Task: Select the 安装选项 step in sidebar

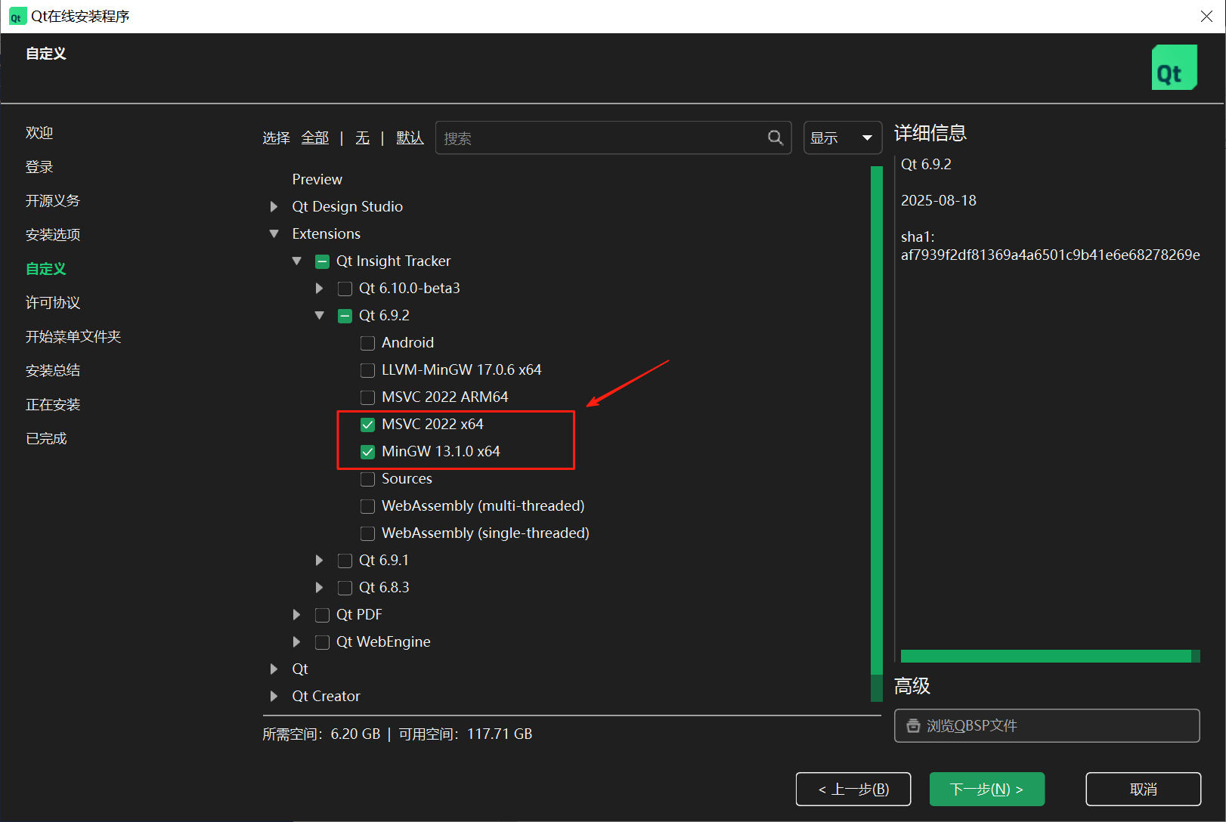Action: tap(53, 235)
